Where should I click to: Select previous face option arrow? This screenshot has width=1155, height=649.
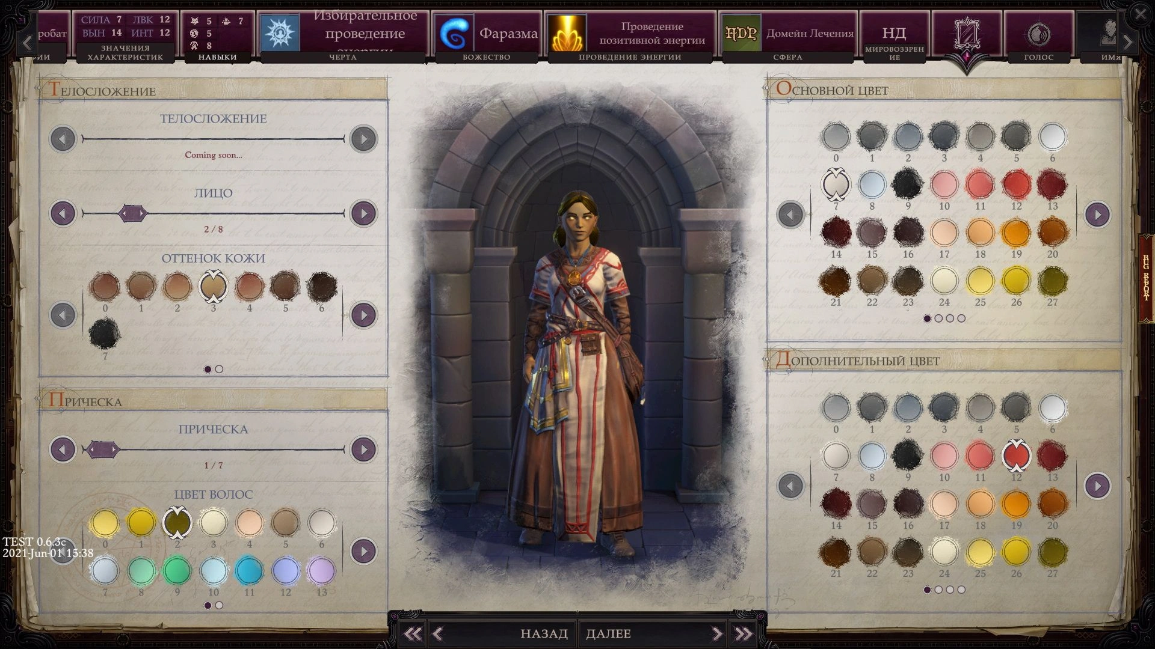coord(63,213)
